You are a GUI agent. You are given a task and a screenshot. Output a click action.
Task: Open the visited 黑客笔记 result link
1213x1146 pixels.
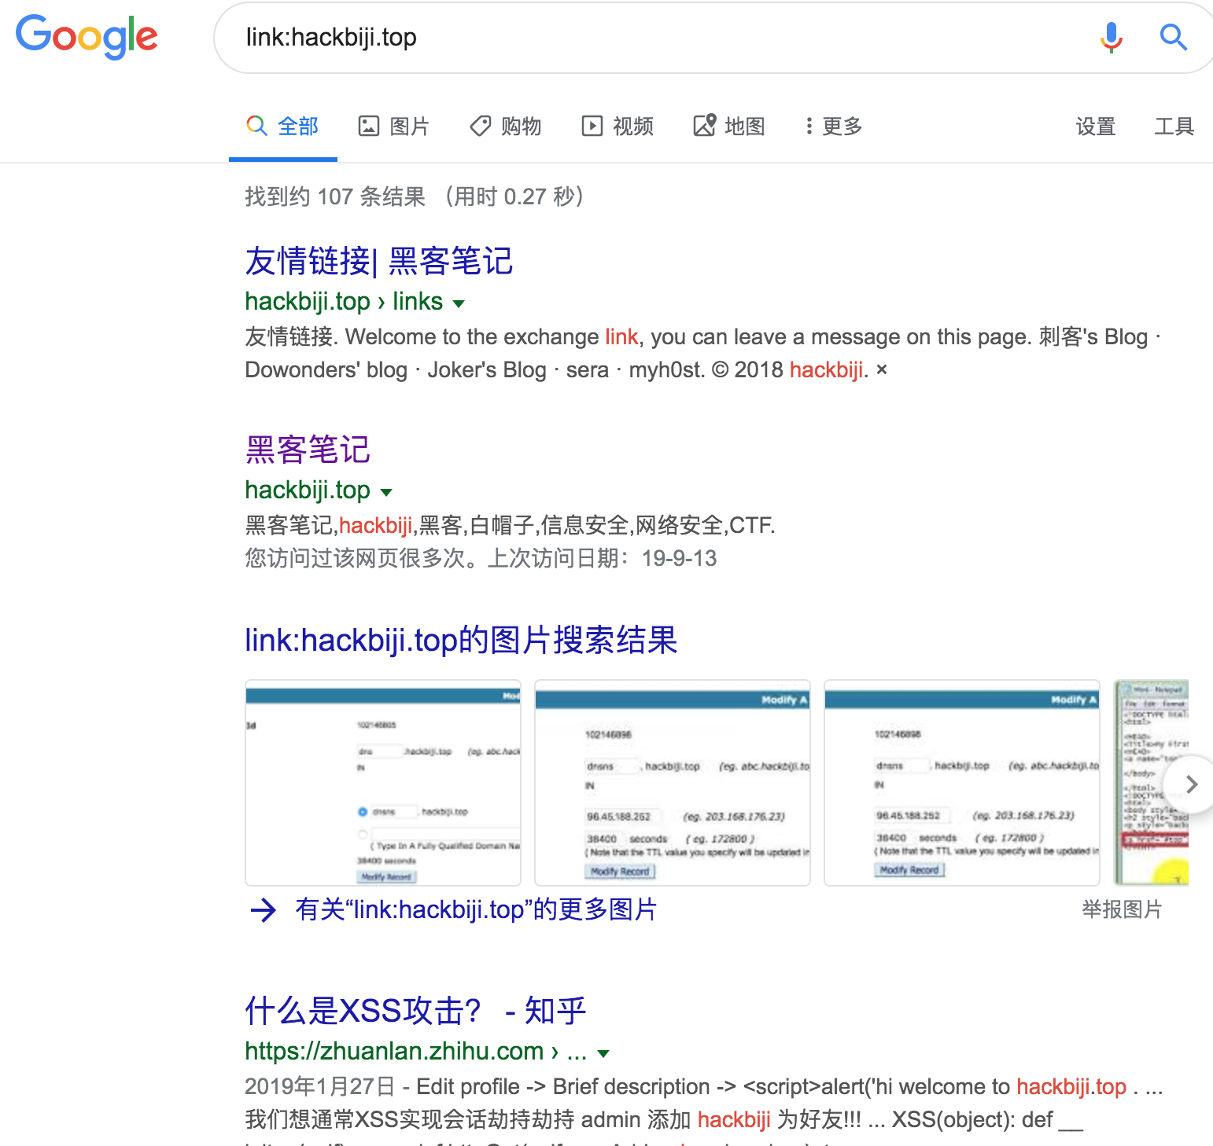coord(308,450)
